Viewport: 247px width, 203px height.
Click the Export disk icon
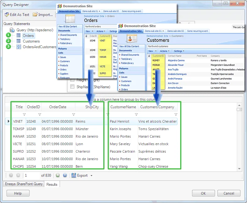tap(74, 175)
